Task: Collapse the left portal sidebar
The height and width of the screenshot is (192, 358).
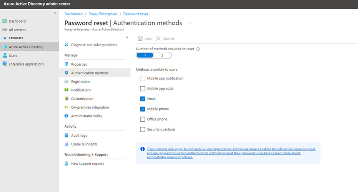Action: 55,13
